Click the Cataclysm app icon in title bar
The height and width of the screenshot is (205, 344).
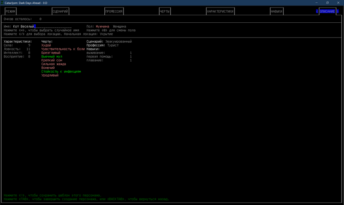tap(2, 3)
